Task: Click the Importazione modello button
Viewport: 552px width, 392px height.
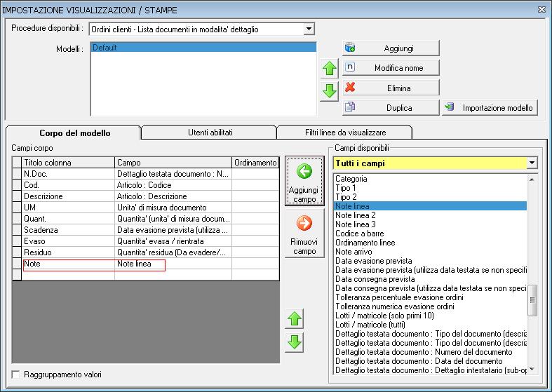Action: point(490,108)
